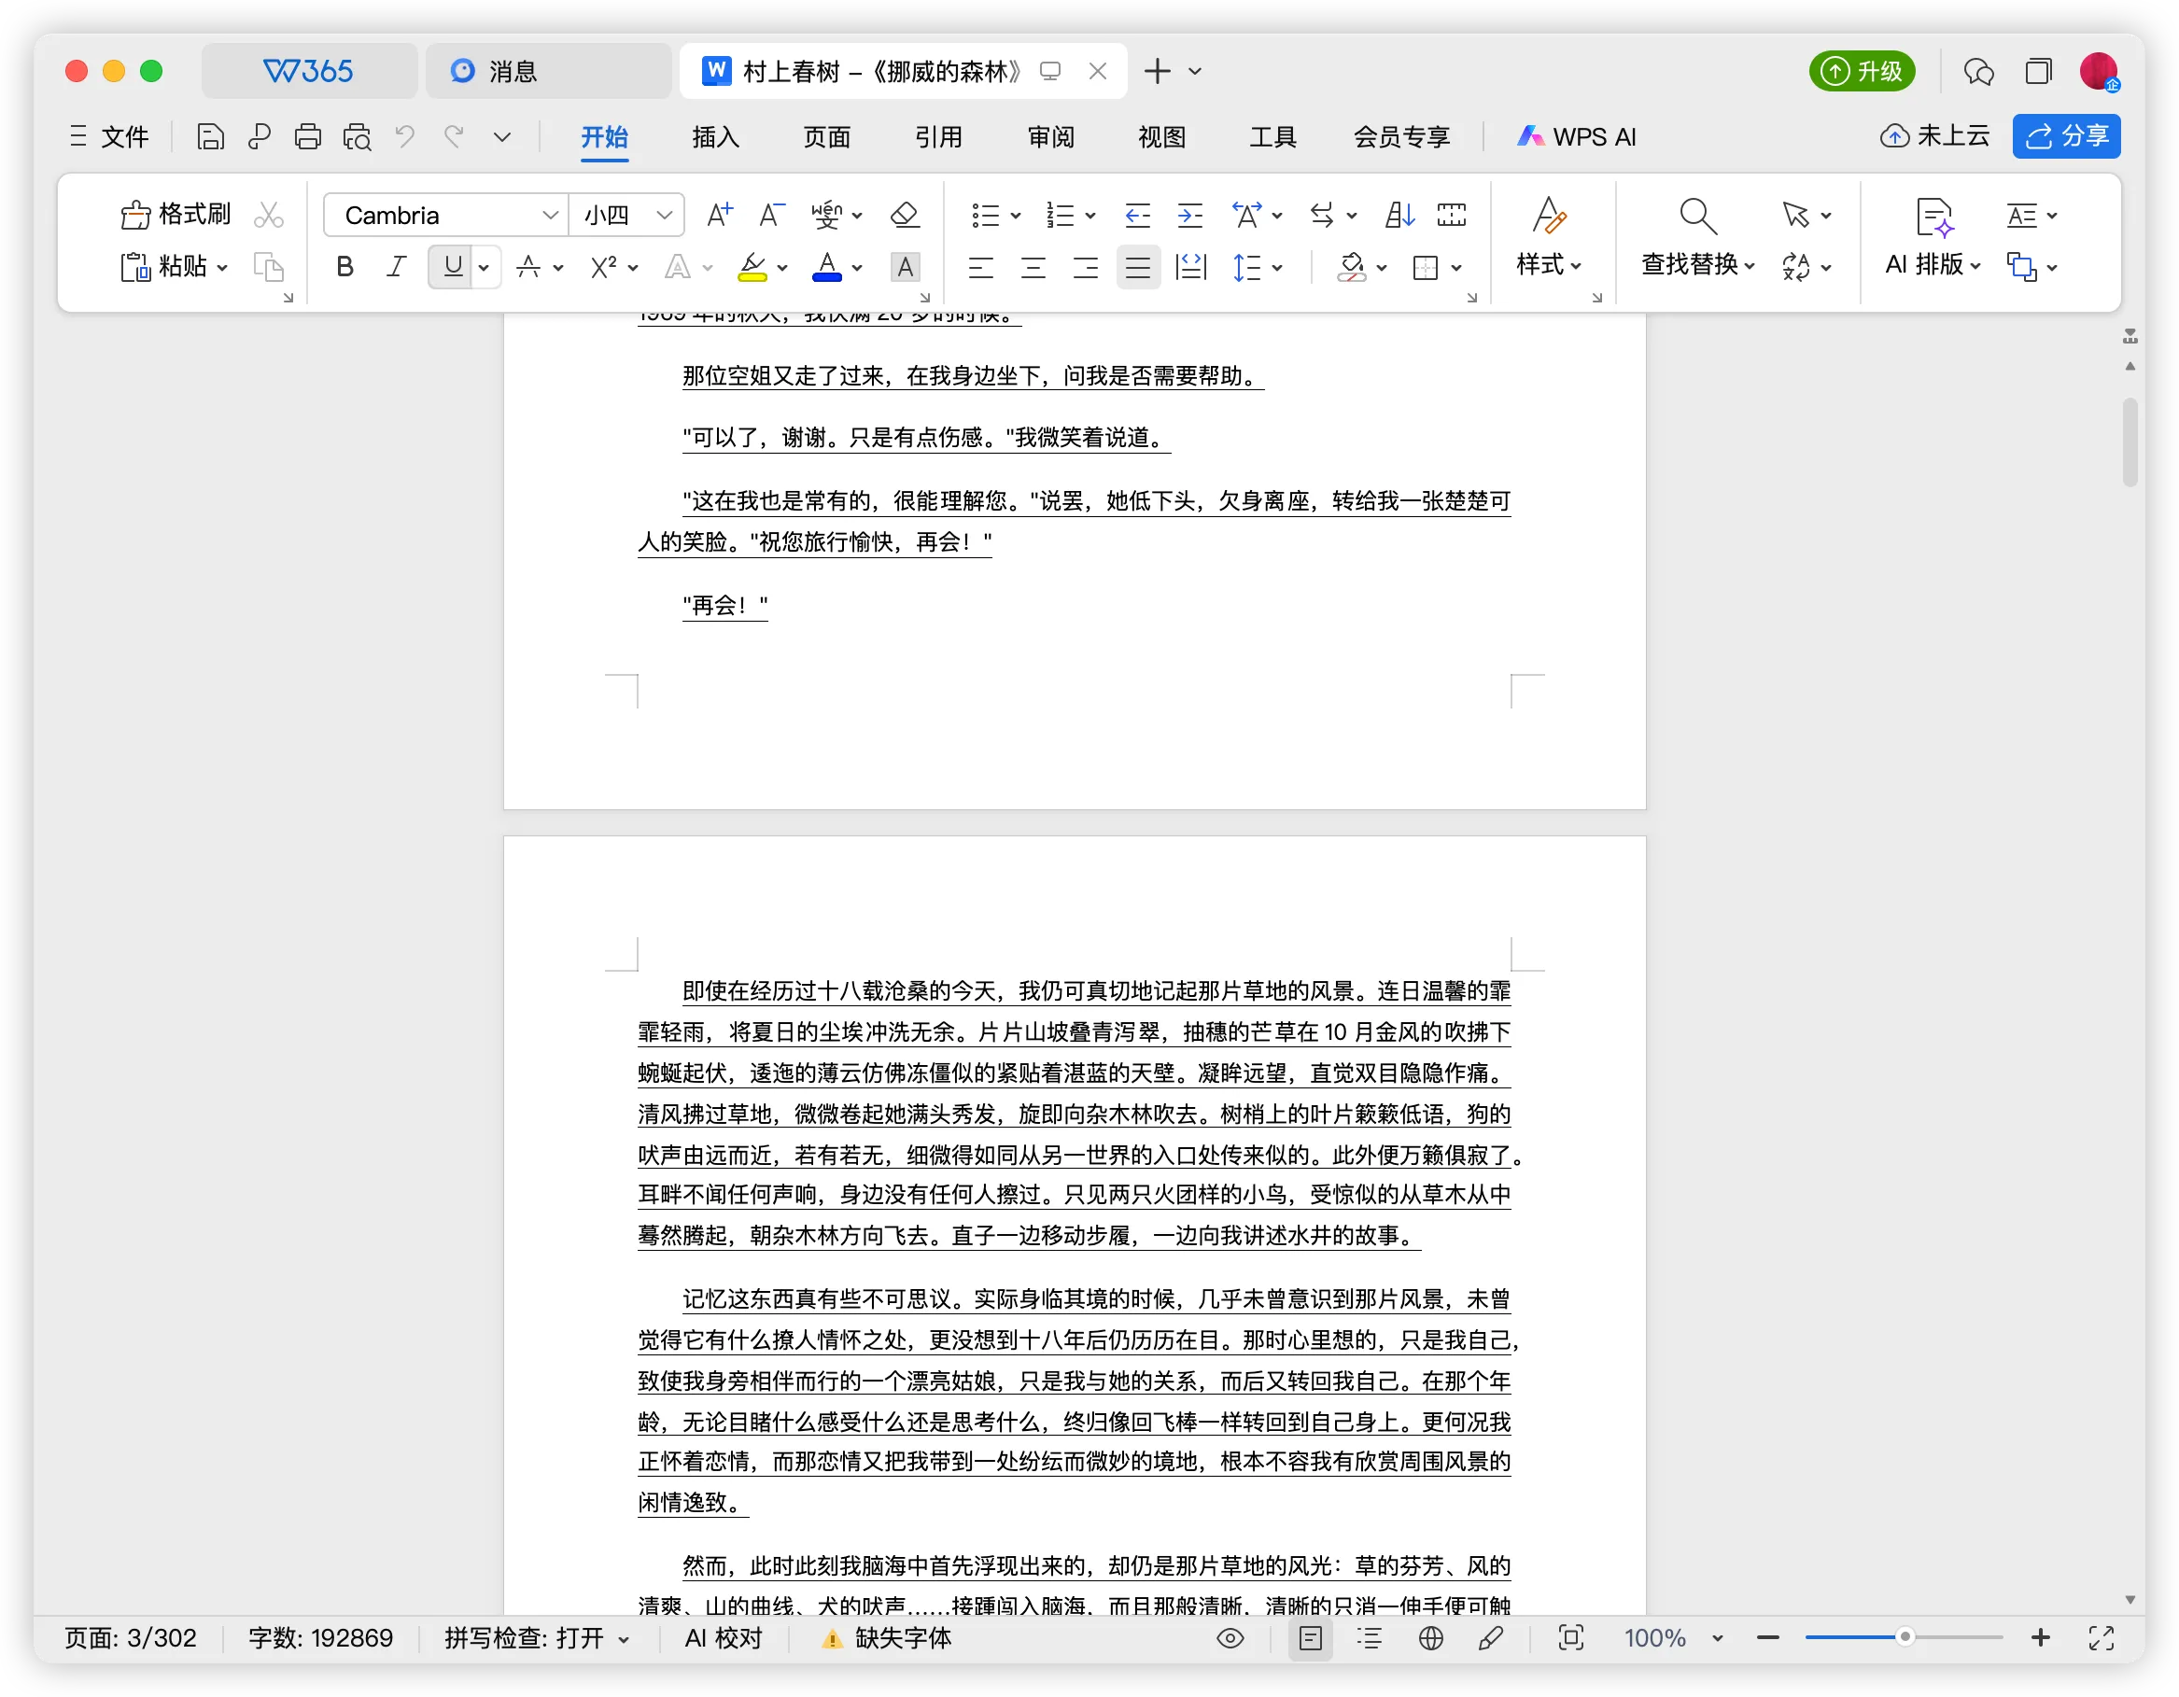This screenshot has height=1697, width=2179.
Task: Switch to the 插入 (Insert) tab
Action: coord(715,136)
